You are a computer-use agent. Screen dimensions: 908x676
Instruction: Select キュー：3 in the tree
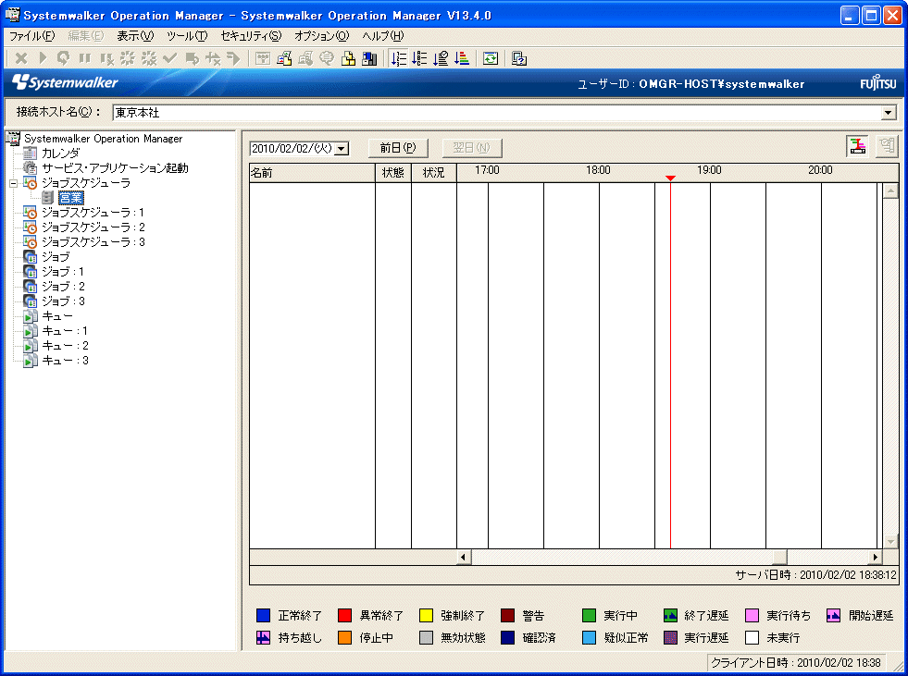pyautogui.click(x=65, y=361)
